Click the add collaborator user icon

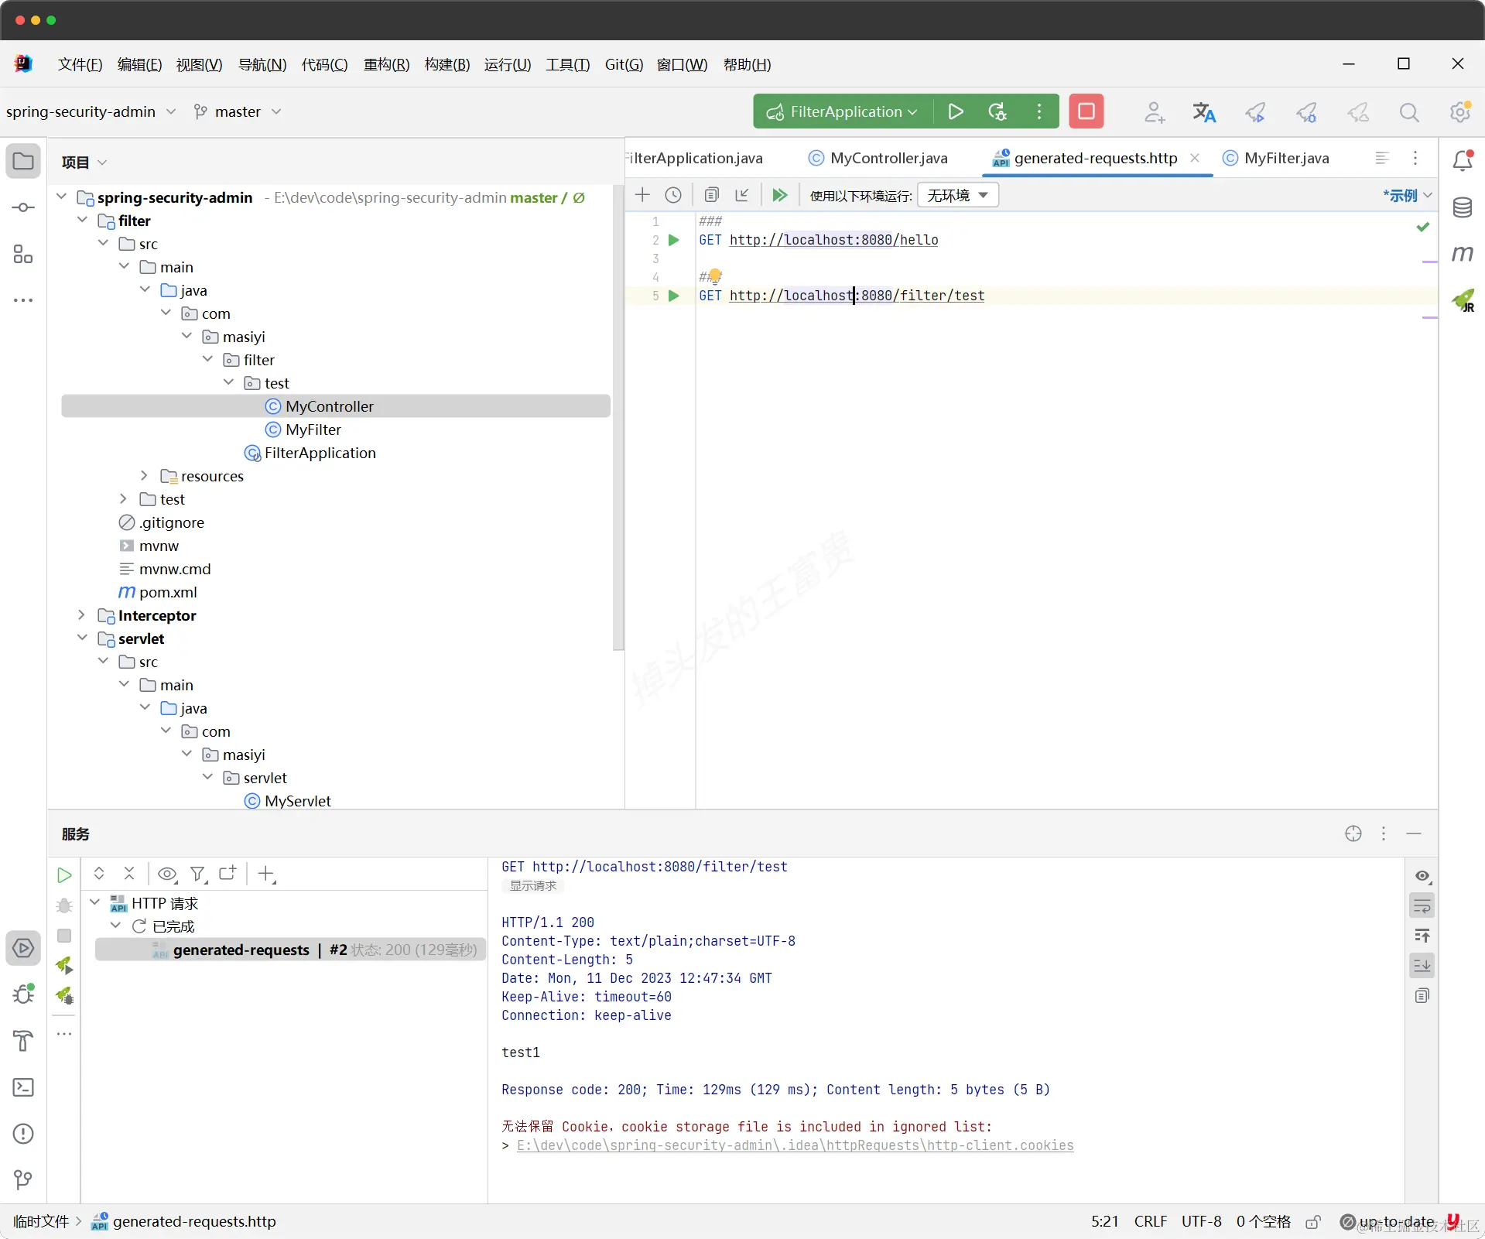pos(1154,112)
